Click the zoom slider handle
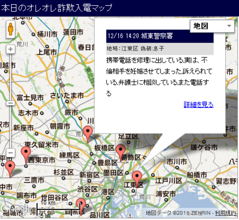 [x=11, y=103]
